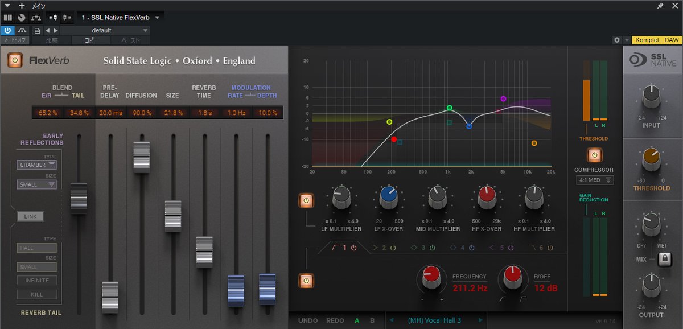Click the HF MULTIPLIER knob
The width and height of the screenshot is (683, 329).
click(534, 198)
